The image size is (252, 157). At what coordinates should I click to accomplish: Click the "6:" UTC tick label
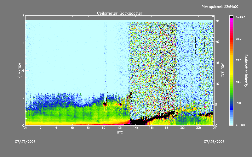[x=73, y=128]
